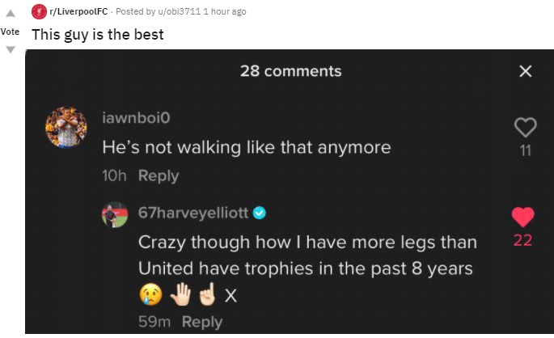
Task: Select the iawnboi0 username
Action: coord(136,117)
